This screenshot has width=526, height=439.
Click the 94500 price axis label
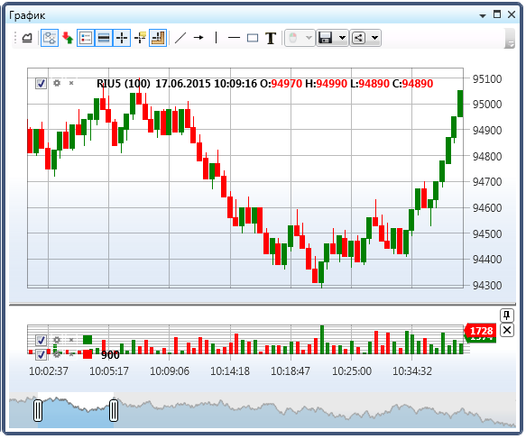point(487,233)
